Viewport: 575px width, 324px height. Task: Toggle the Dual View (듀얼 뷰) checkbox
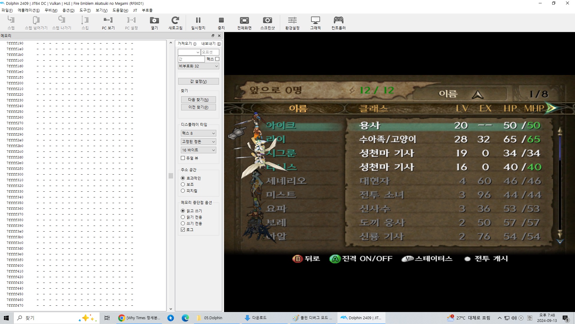point(183,158)
